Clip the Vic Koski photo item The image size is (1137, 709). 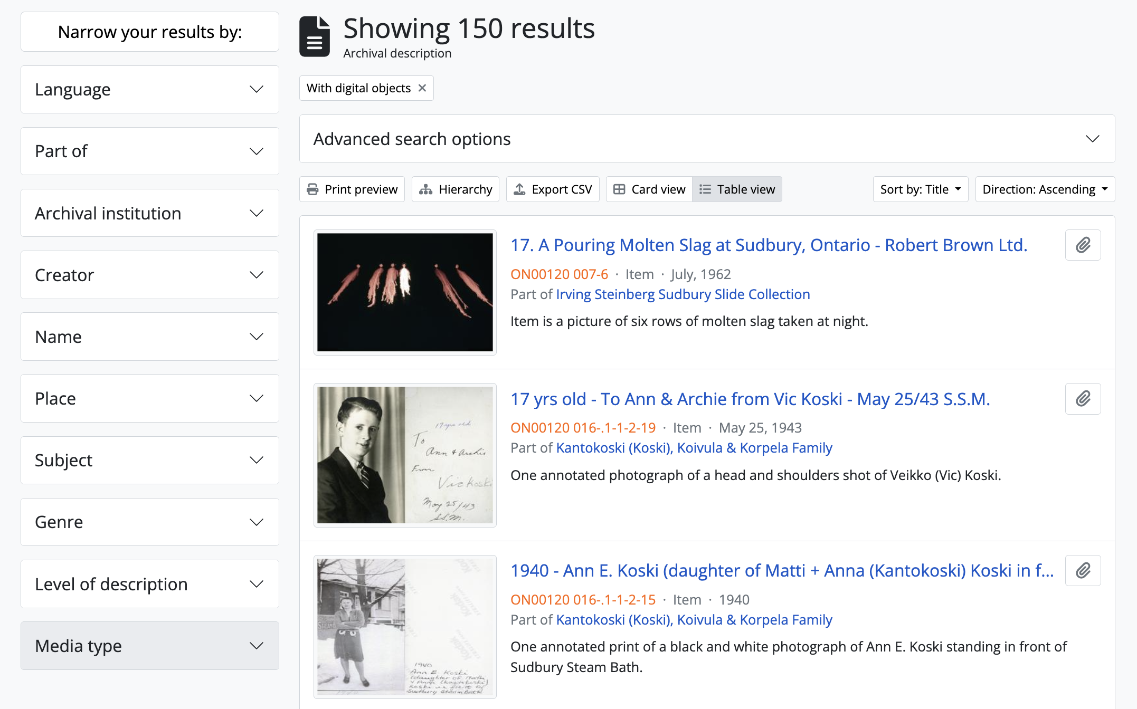(x=1083, y=399)
